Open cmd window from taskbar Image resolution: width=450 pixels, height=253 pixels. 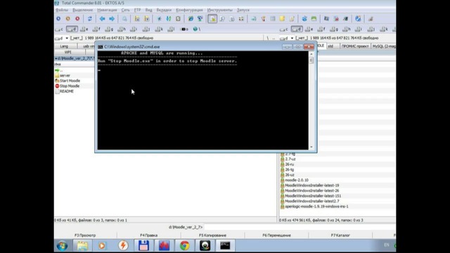pyautogui.click(x=225, y=246)
